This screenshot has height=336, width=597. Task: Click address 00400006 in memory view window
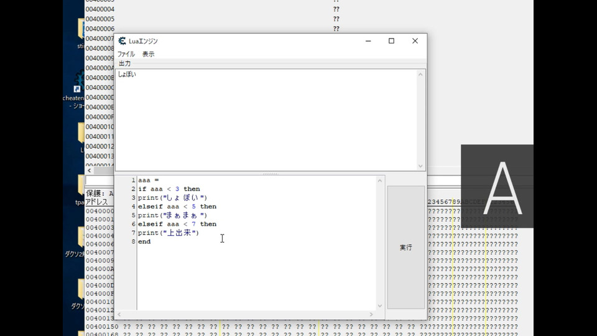[99, 29]
